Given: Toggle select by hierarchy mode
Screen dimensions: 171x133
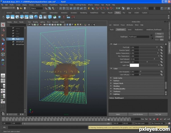Looking at the screenshot, I should pos(46,8).
